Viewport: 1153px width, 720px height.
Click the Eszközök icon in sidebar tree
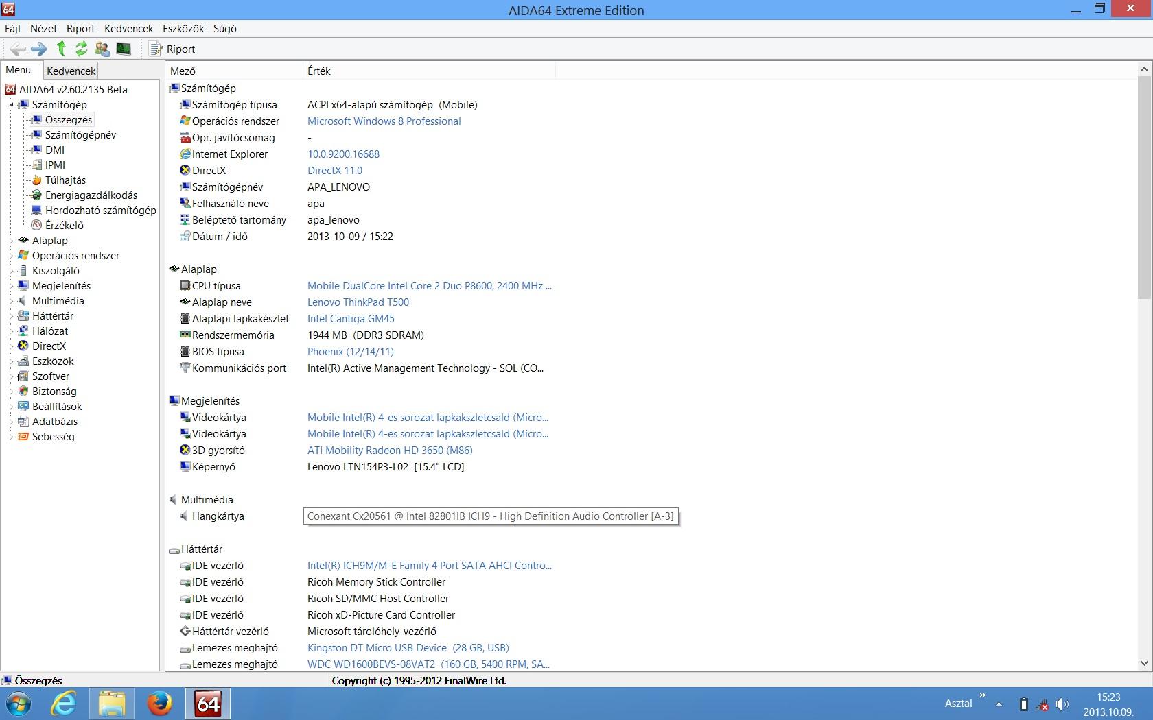23,361
